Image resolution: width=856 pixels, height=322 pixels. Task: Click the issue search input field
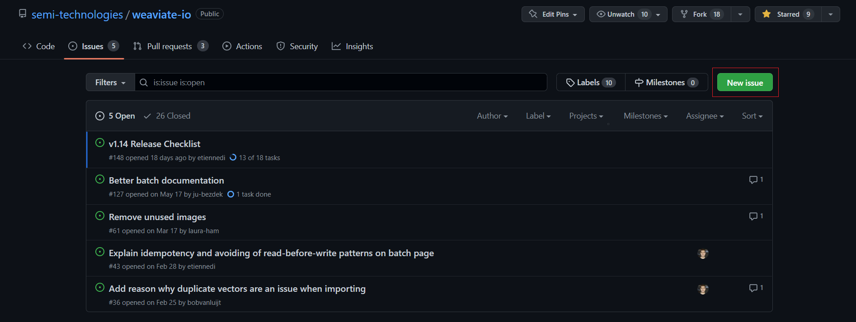343,83
